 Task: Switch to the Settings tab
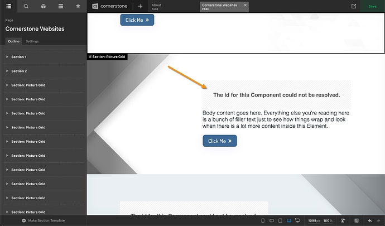32,41
